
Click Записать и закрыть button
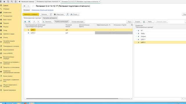31,14
